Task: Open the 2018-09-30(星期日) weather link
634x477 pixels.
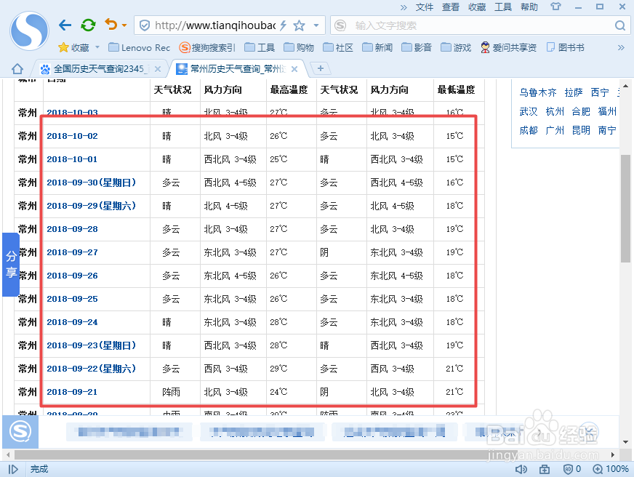Action: [x=92, y=183]
